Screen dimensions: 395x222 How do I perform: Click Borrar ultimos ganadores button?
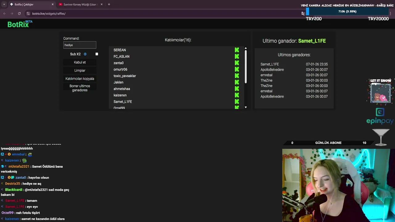[80, 88]
